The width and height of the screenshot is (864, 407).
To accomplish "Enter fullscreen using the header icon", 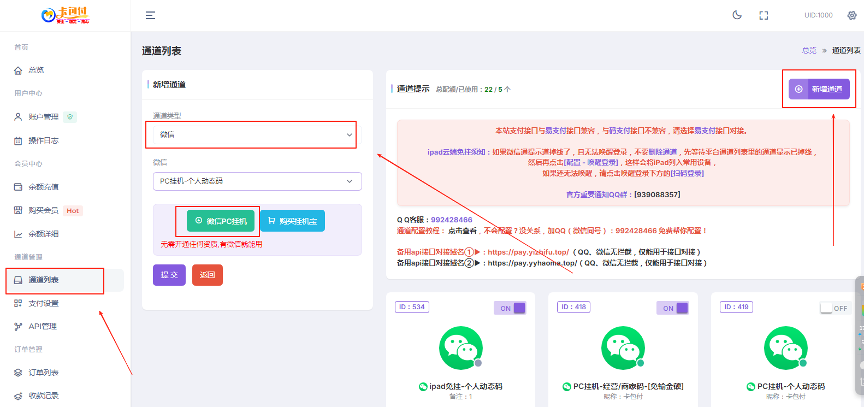I will [764, 15].
